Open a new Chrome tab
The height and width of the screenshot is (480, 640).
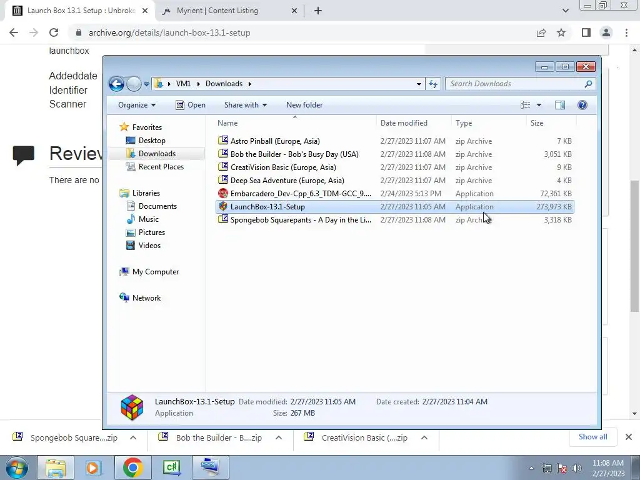318,11
